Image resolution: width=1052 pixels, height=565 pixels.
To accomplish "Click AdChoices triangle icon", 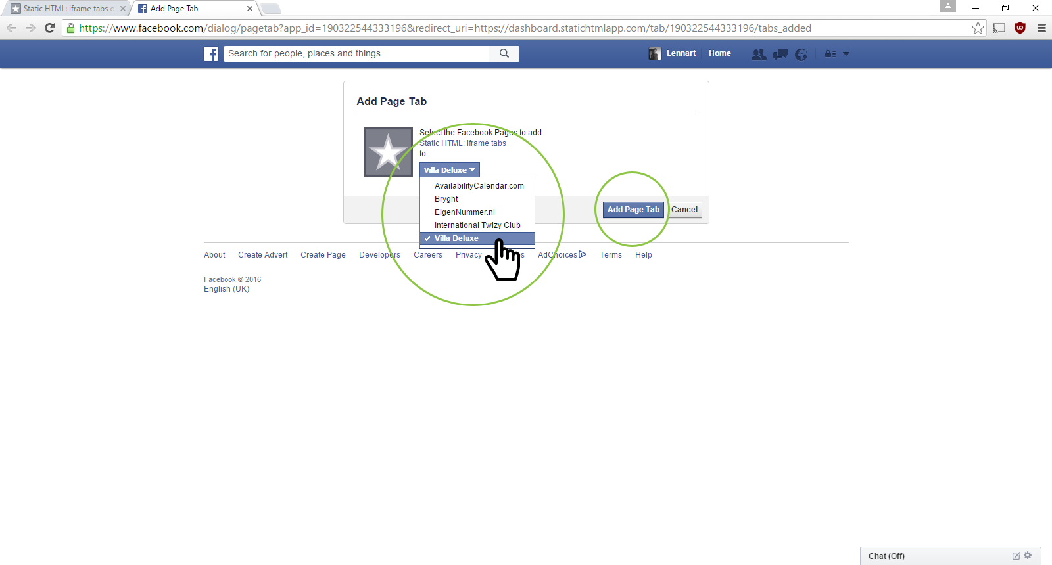I will point(583,254).
